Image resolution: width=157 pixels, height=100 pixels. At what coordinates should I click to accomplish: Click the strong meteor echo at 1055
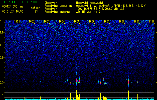coord(77,80)
